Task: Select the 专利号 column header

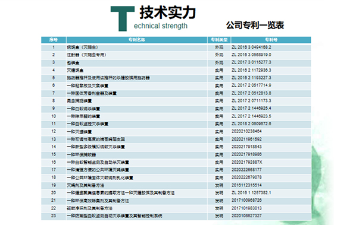Action: click(271, 40)
